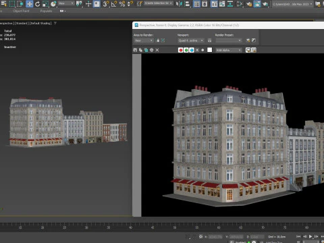Toggle the Percent Snap button

point(122,3)
